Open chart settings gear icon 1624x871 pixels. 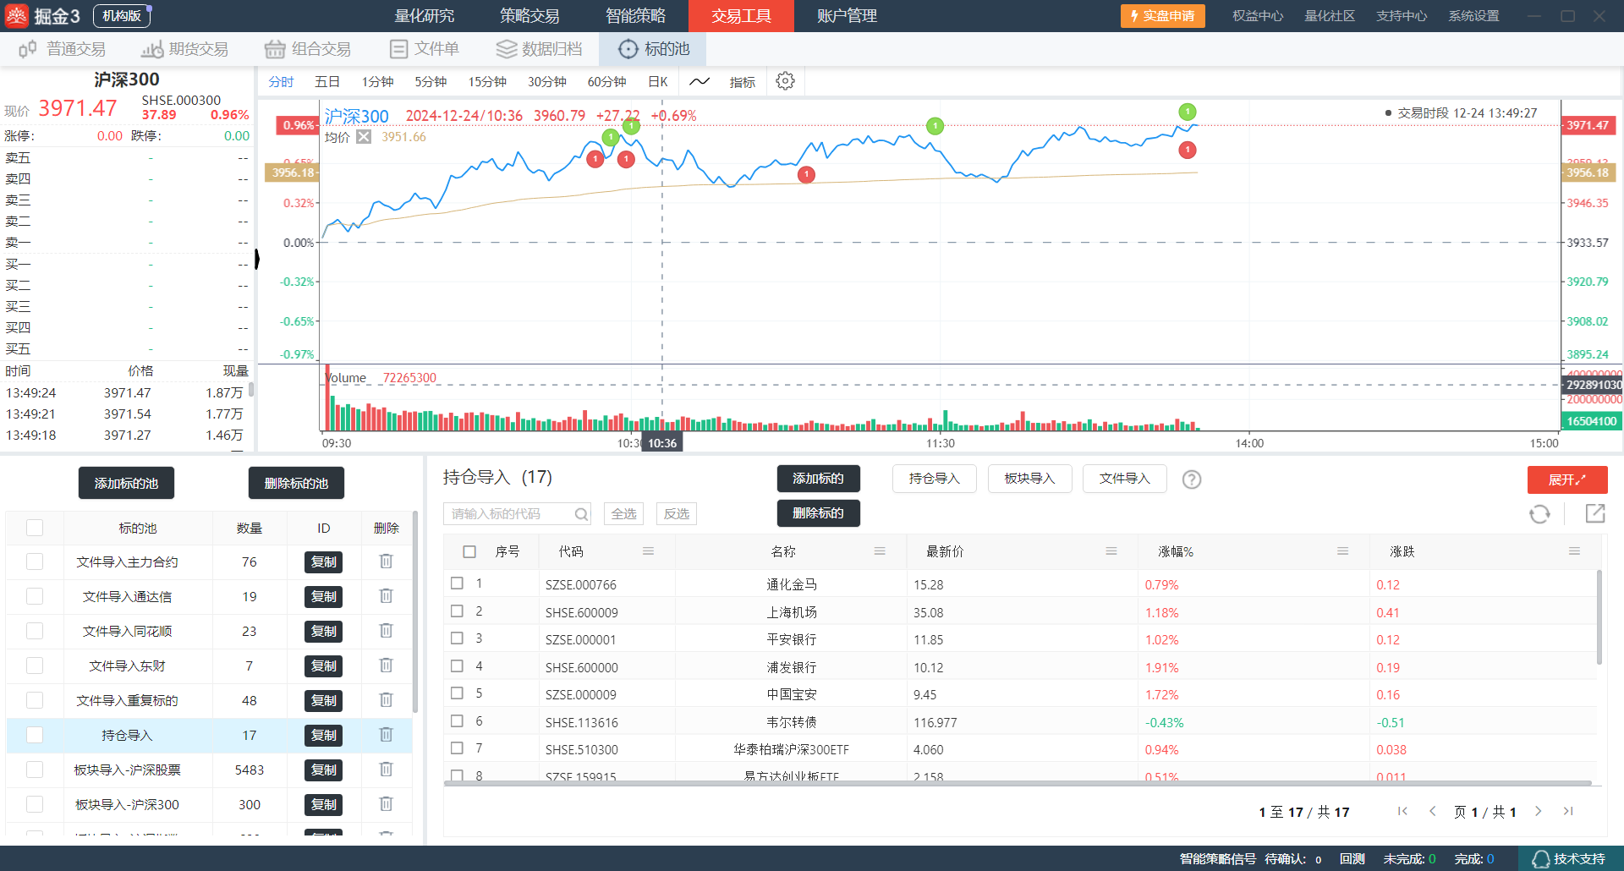point(785,81)
